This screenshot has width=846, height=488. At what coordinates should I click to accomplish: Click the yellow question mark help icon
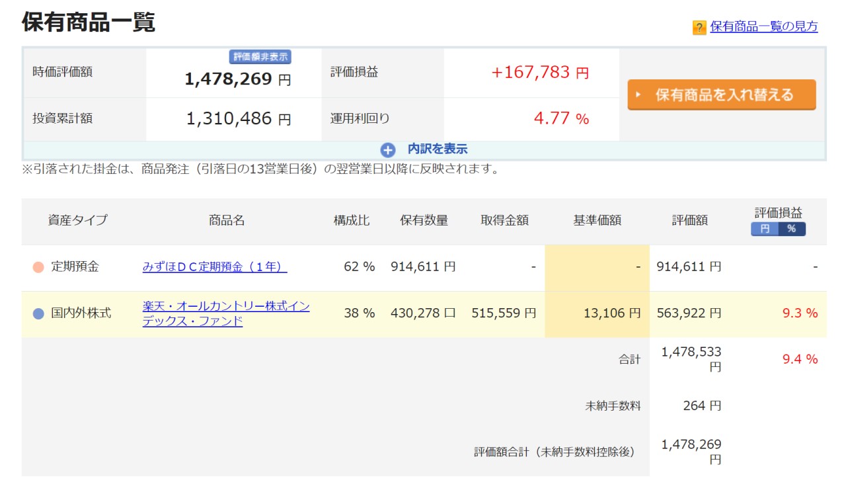coord(699,28)
